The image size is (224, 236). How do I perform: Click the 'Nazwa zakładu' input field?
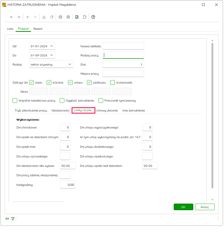(123, 46)
